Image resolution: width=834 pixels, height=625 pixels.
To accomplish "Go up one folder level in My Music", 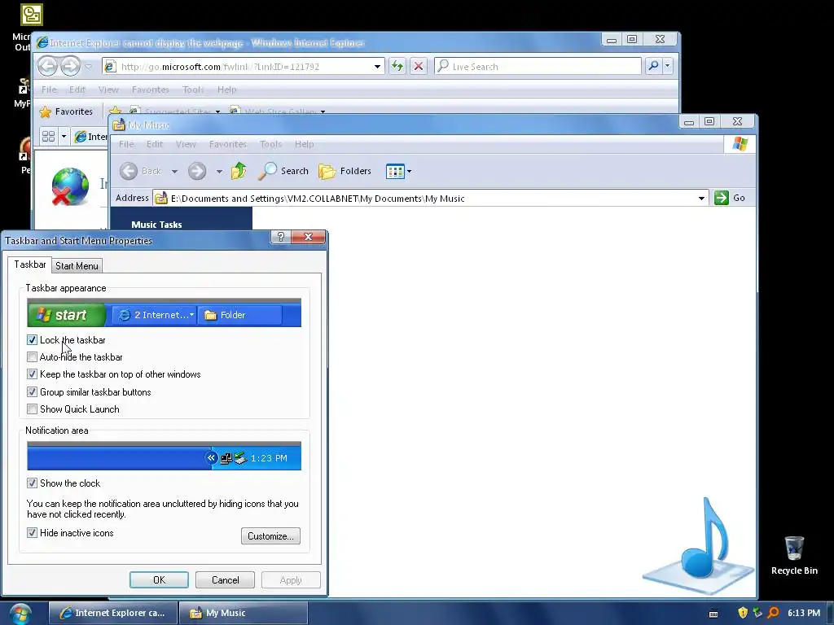I will pos(239,171).
